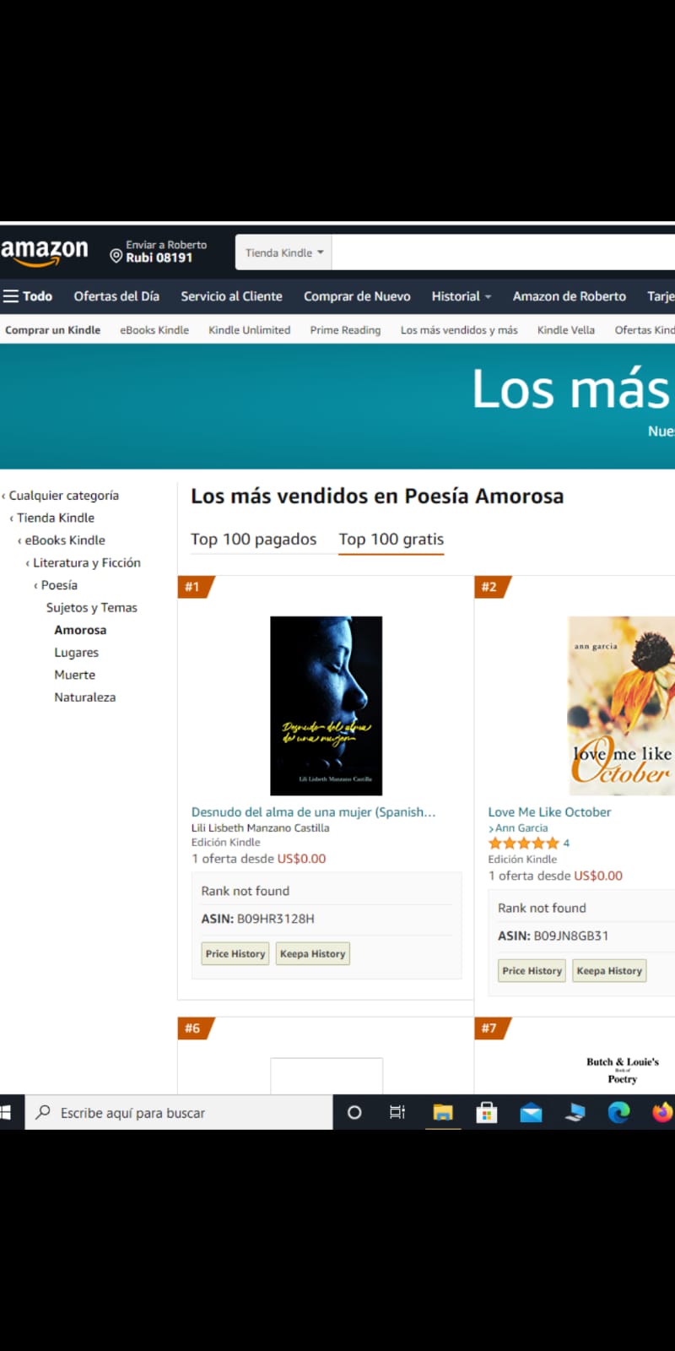Click the Amazon logo
Viewport: 675px width, 1351px height.
[44, 252]
